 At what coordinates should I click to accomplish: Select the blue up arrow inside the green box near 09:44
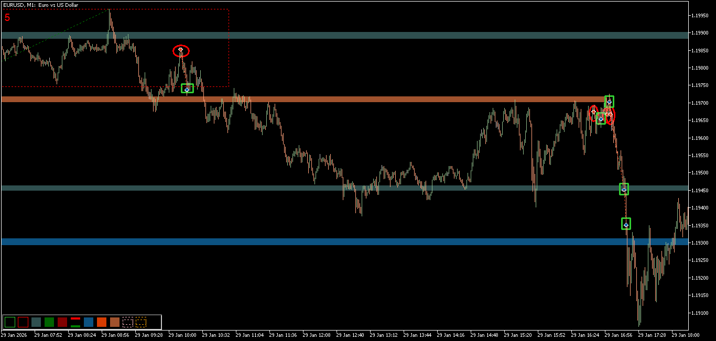pyautogui.click(x=187, y=89)
